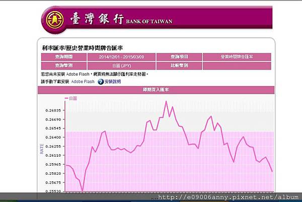Viewport: 302px width, 202px height.
Task: Click the 0.25965 axis value
Action: 53,164
